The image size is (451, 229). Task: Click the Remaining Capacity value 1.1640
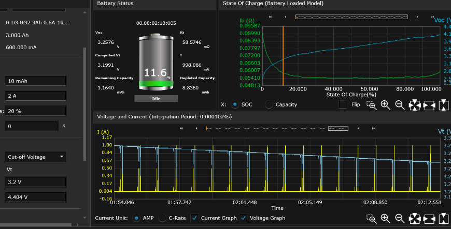106,88
